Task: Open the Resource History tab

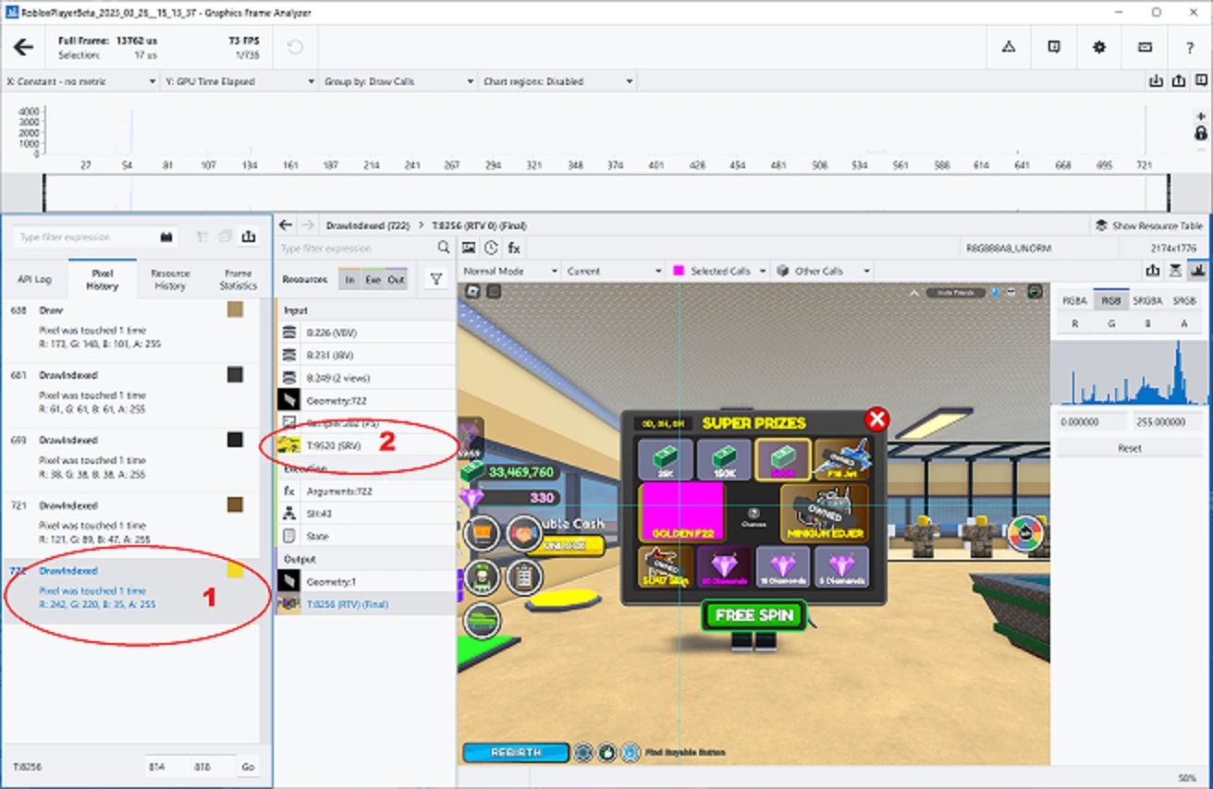Action: [170, 279]
